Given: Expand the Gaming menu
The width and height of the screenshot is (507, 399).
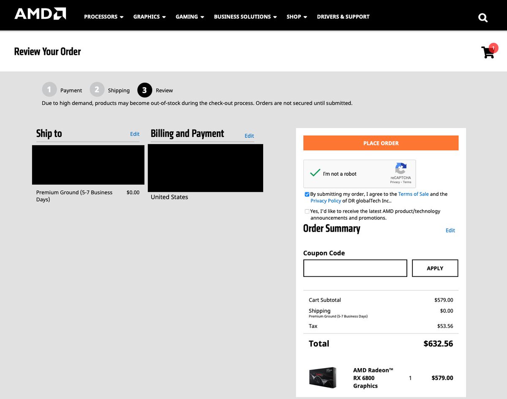Looking at the screenshot, I should 190,17.
